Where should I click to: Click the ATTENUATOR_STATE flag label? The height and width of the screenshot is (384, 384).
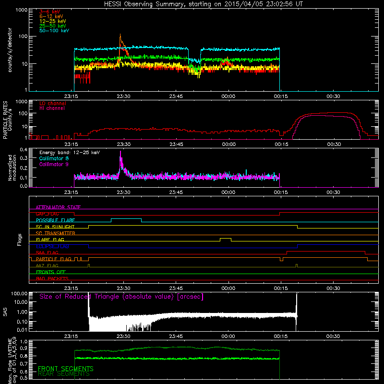(58, 207)
